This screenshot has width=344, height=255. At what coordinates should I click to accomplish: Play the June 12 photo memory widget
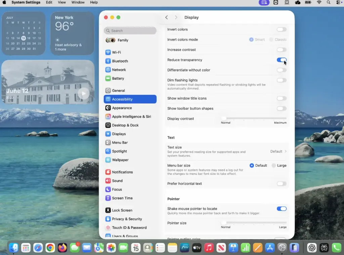(x=84, y=94)
